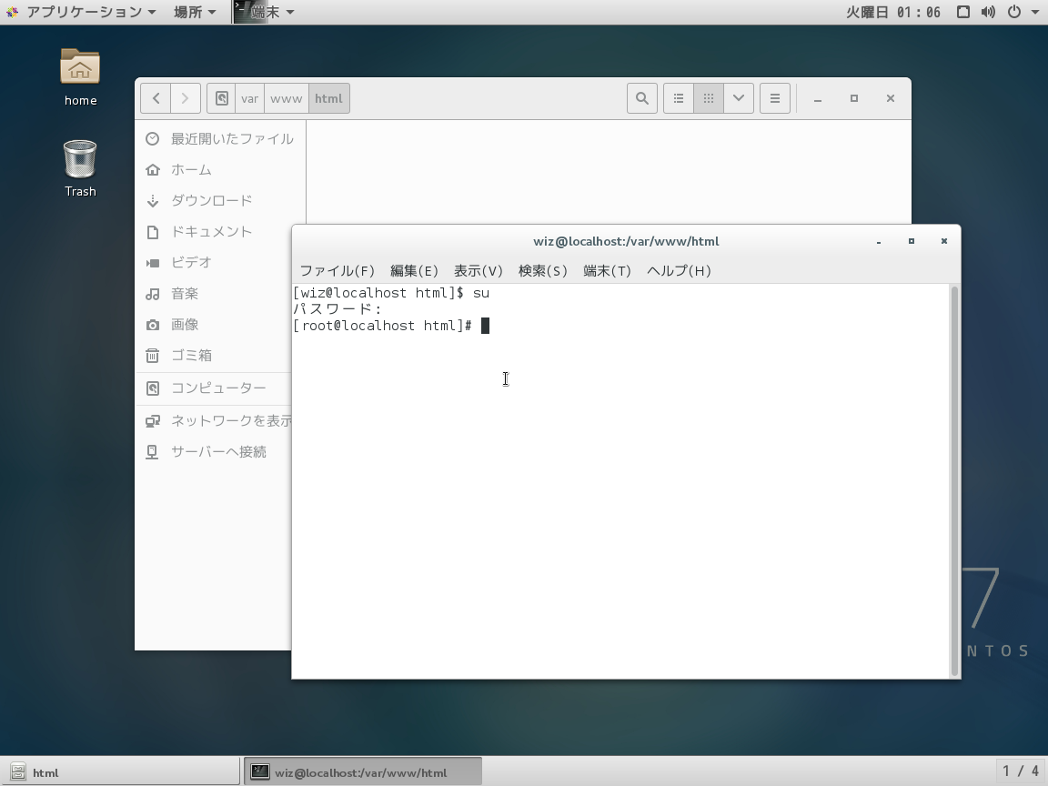This screenshot has height=786, width=1048.
Task: Open ダウンロード in sidebar
Action: point(220,200)
